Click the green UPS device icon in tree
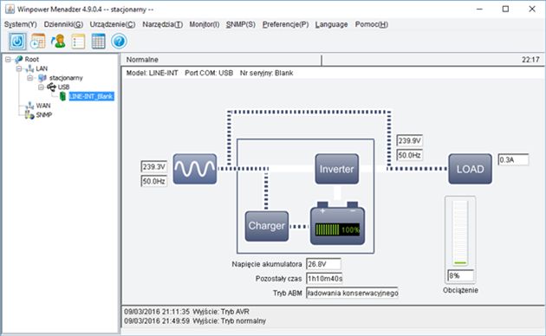Image resolution: width=546 pixels, height=336 pixels. click(x=62, y=96)
